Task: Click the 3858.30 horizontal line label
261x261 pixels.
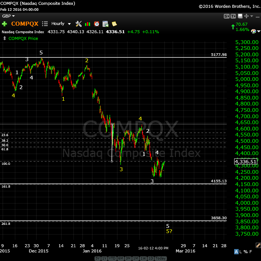Action: pos(219,218)
